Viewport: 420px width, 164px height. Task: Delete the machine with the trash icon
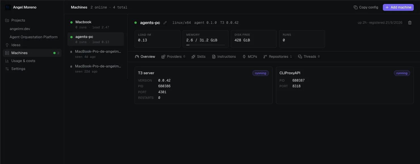click(x=410, y=23)
